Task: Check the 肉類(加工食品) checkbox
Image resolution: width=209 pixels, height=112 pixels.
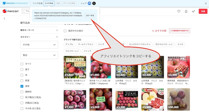Action: coord(22,103)
